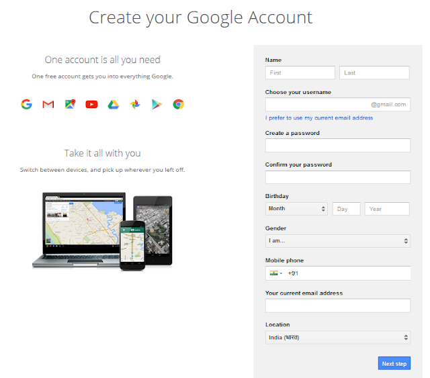Click the Last name field
The height and width of the screenshot is (378, 430).
pos(374,73)
